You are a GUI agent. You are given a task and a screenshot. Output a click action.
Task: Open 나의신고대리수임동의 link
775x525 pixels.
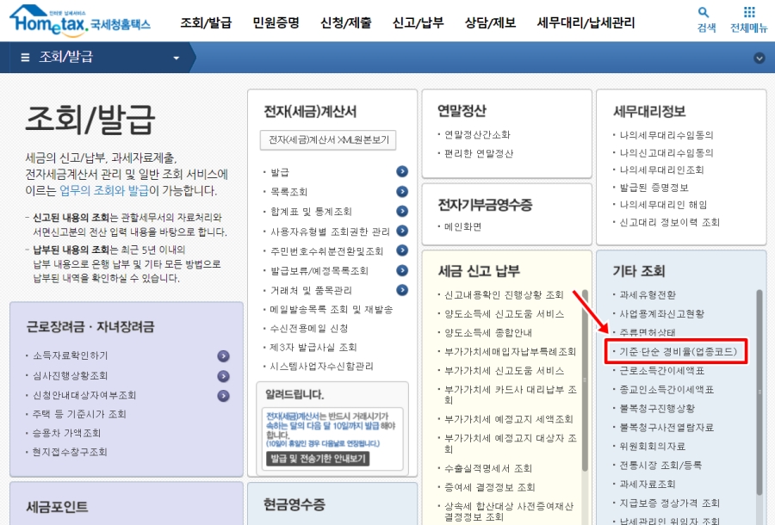coord(666,152)
